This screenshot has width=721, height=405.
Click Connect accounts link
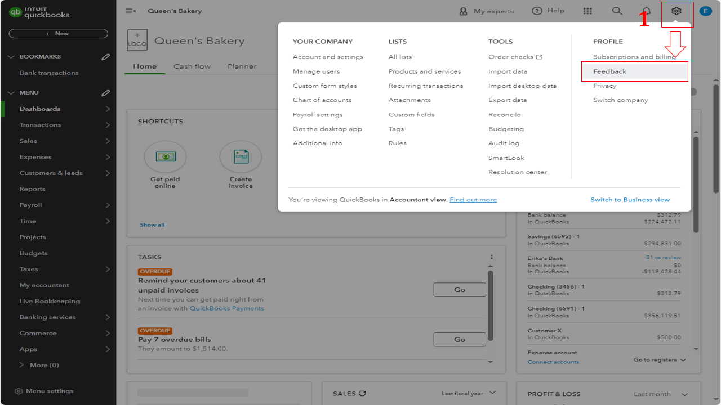(553, 362)
